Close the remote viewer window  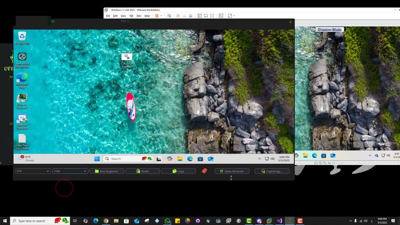coord(290,22)
